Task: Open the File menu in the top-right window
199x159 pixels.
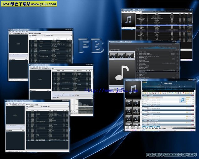Action: coord(123,12)
